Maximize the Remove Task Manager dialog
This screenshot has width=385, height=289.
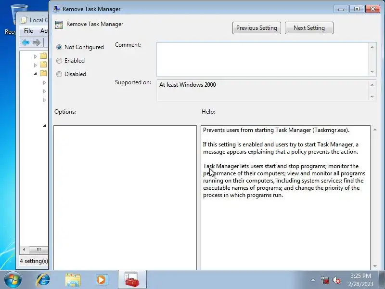point(357,9)
